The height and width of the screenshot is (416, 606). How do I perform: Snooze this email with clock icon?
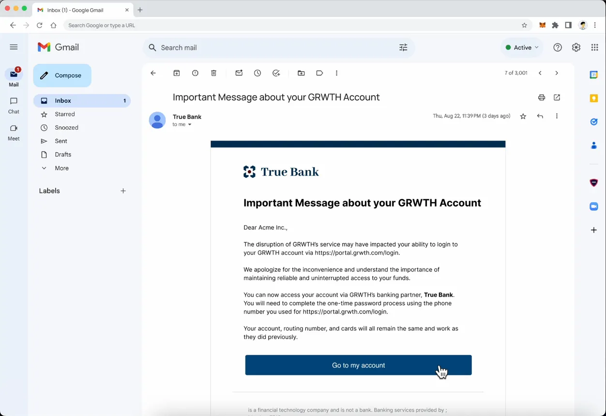[258, 73]
